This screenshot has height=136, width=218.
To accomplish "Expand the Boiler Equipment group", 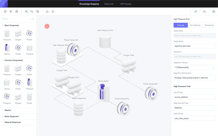I will [11, 116].
